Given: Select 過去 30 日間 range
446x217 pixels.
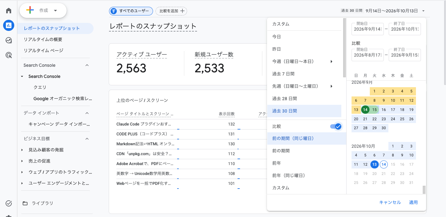Looking at the screenshot, I should pyautogui.click(x=304, y=111).
